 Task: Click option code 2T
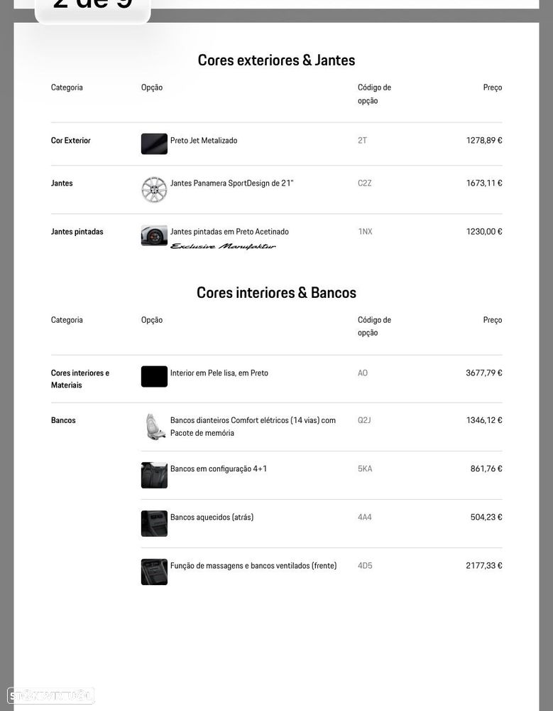tap(362, 141)
